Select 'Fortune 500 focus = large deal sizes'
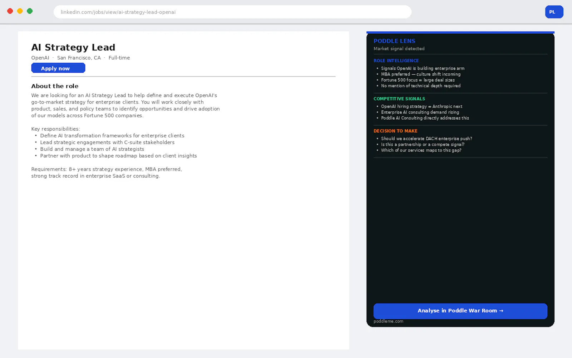This screenshot has width=572, height=358. point(418,80)
